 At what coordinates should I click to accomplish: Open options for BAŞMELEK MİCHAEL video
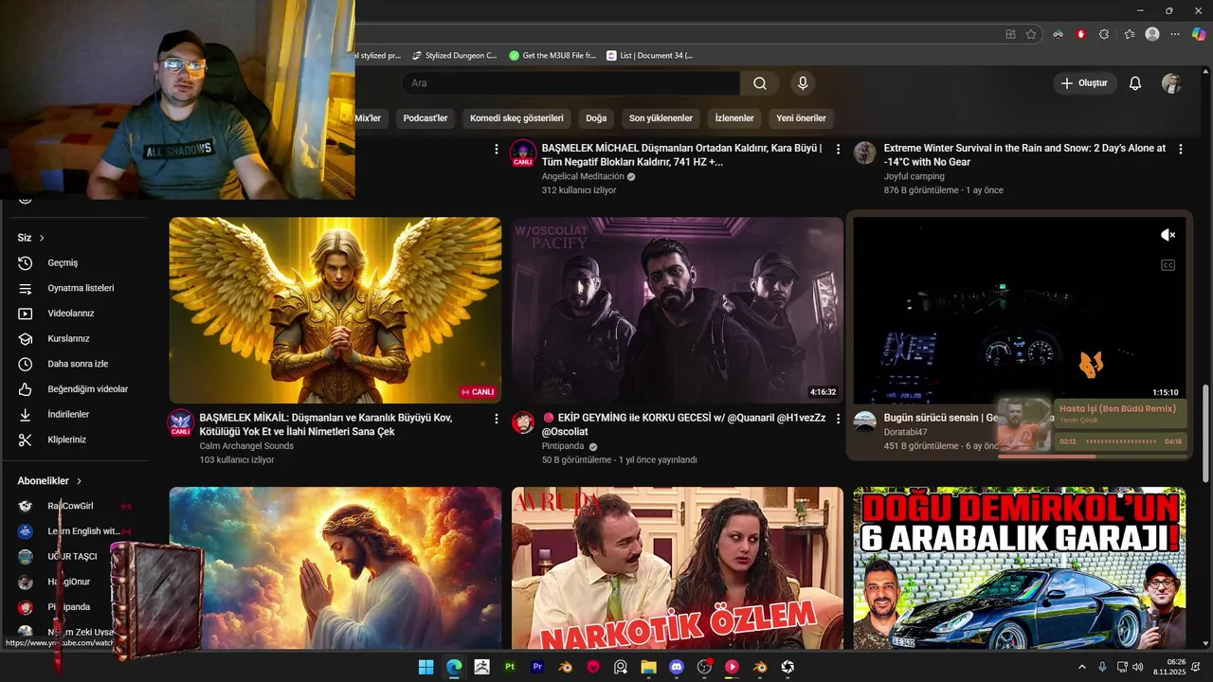tap(838, 149)
